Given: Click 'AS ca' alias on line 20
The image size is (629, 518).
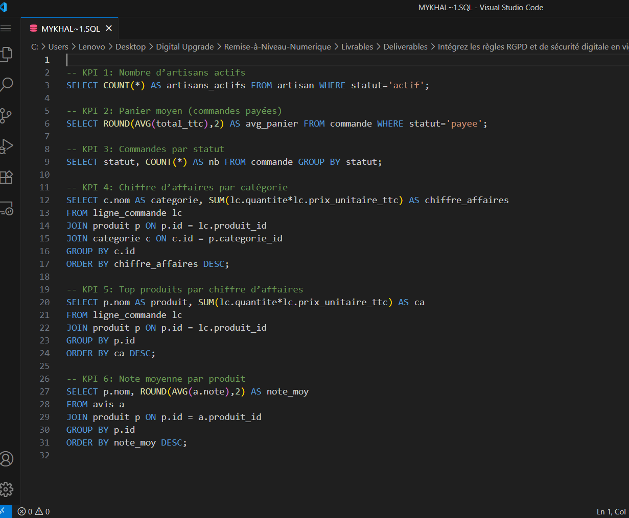Looking at the screenshot, I should (412, 302).
